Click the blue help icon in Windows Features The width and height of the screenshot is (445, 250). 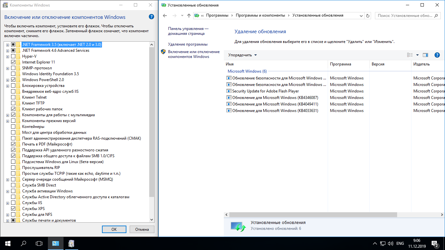(151, 17)
